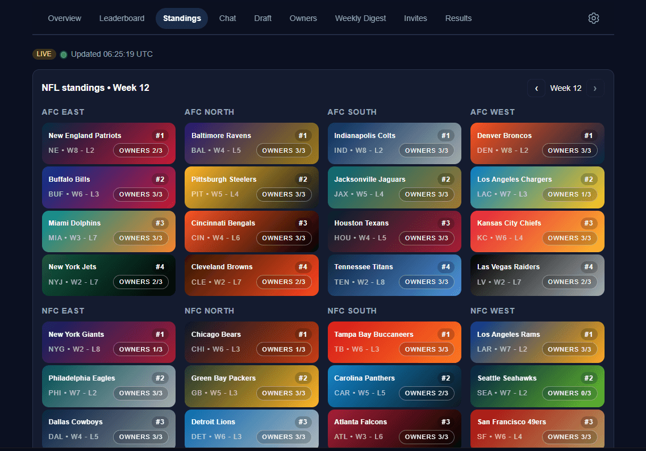Viewport: 646px width, 451px height.
Task: Click the Week 12 label in the header
Action: coord(565,88)
